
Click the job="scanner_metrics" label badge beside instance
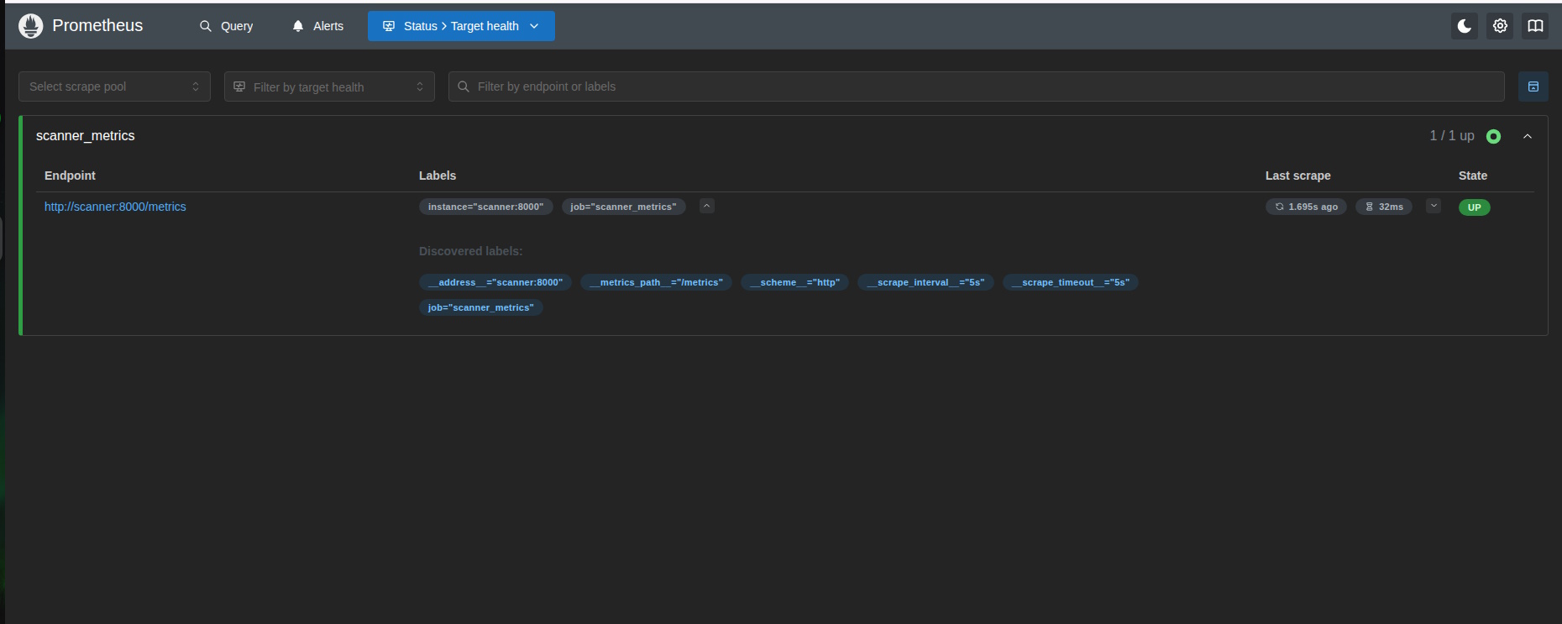pos(623,207)
